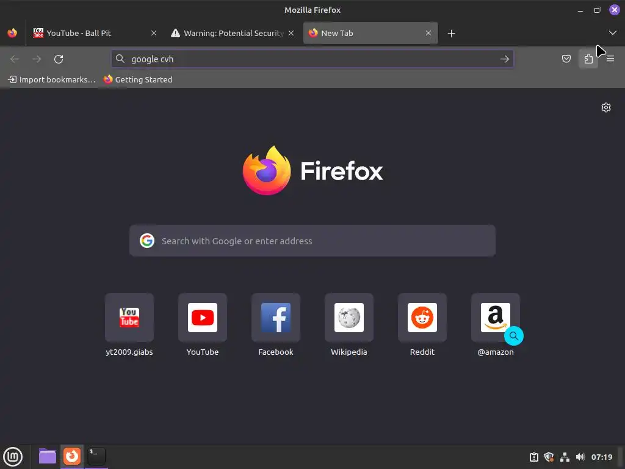Click the Google logo in the search box

coord(147,241)
